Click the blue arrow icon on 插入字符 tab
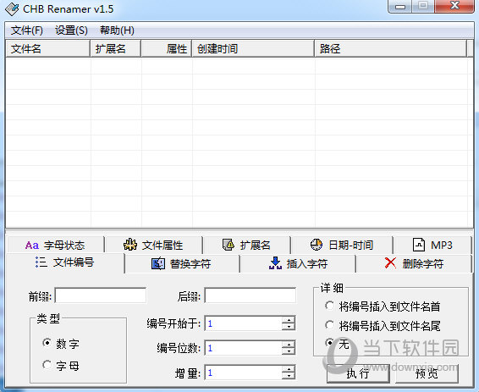The image size is (479, 392). (x=275, y=263)
